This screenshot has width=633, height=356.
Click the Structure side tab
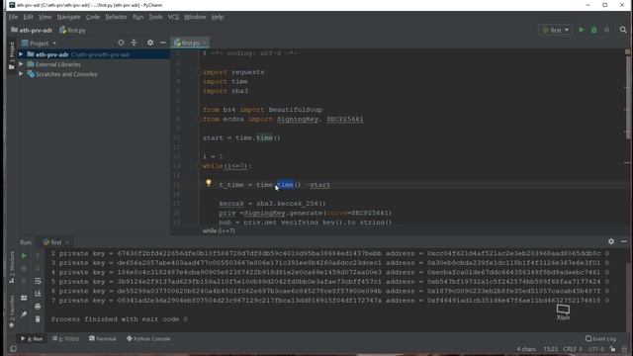pos(12,267)
